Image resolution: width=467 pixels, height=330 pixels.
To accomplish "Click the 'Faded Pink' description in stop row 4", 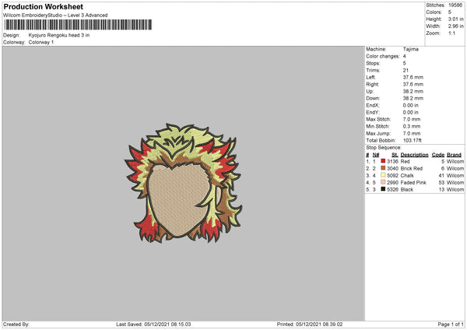I will [x=413, y=183].
